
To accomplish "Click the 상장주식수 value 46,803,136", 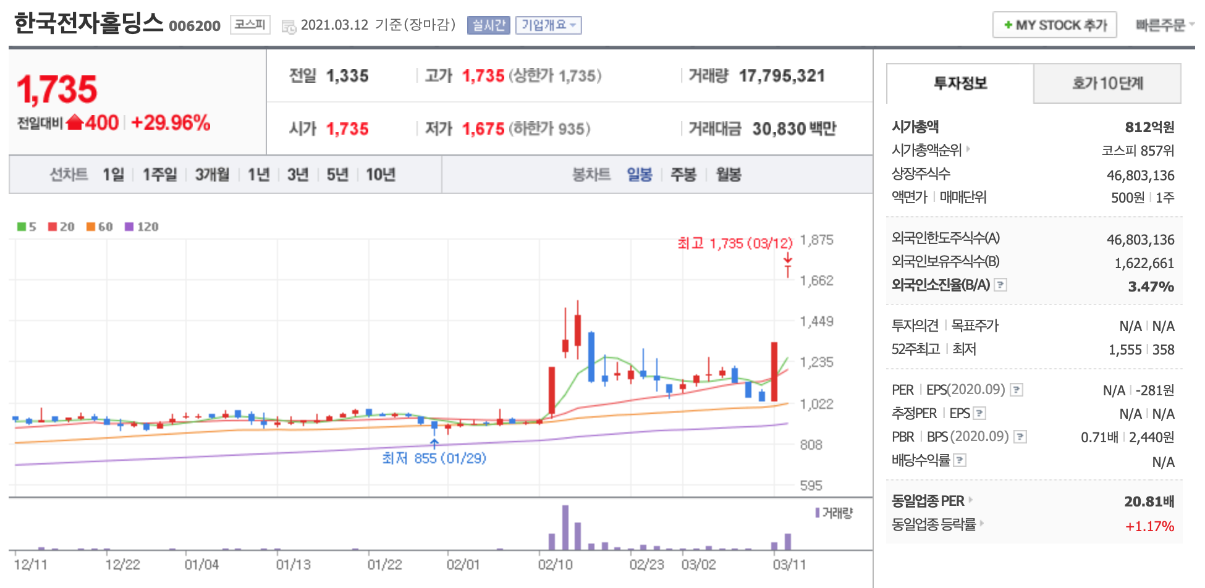I will (1140, 175).
